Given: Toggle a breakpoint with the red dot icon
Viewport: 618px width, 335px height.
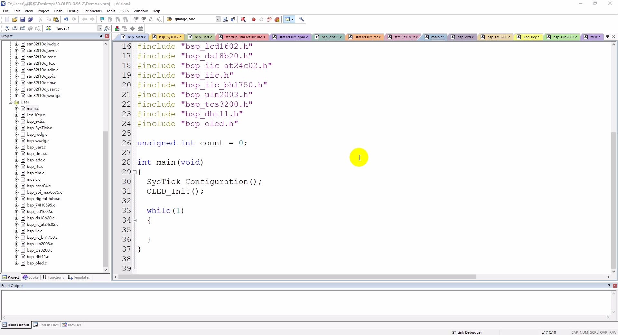Looking at the screenshot, I should coord(253,19).
